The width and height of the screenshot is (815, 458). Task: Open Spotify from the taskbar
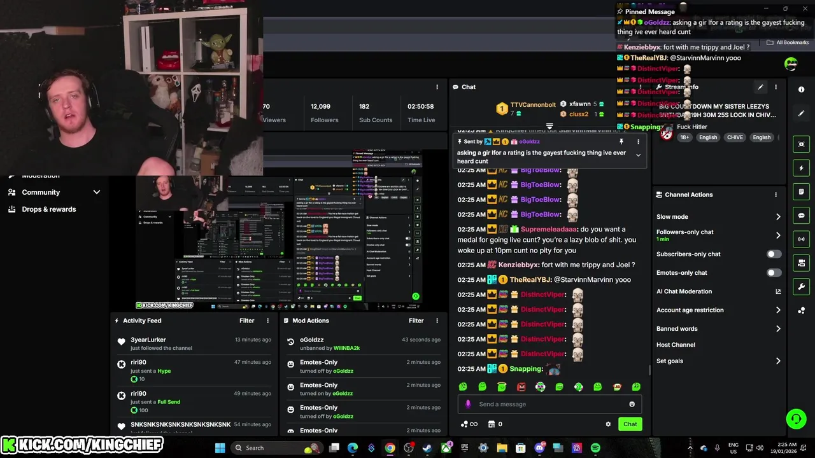click(x=595, y=448)
